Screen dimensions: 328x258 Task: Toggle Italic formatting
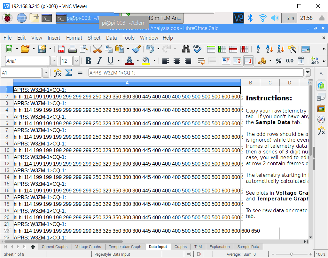click(99, 61)
